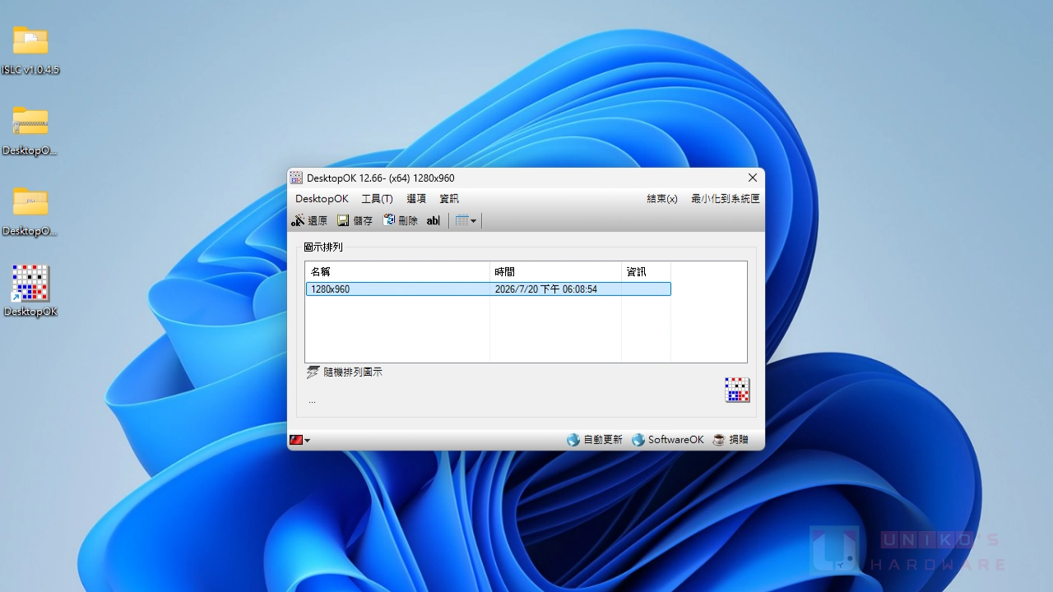Click the ISLC v1.0.4.5 desktop folder
Screen dimensions: 1053x592
coord(30,50)
